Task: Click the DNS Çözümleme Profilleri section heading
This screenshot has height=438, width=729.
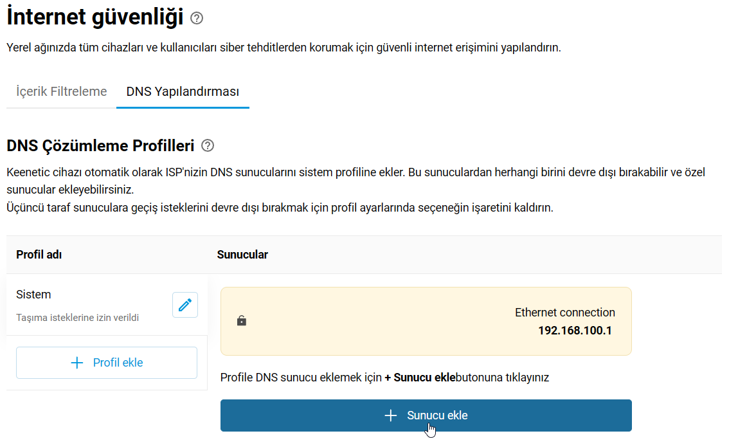Action: (x=100, y=146)
